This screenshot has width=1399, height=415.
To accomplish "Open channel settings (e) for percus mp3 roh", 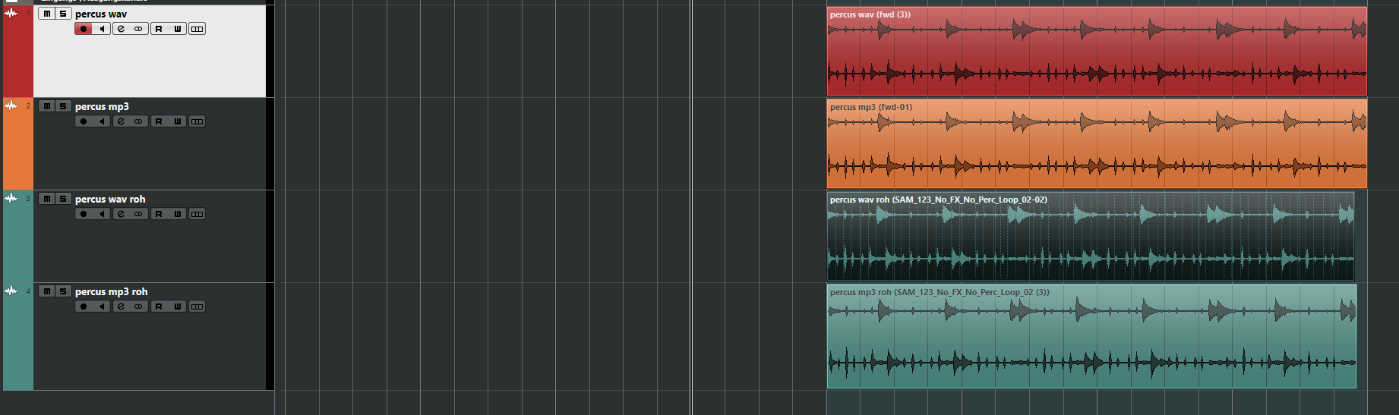I will [x=122, y=307].
